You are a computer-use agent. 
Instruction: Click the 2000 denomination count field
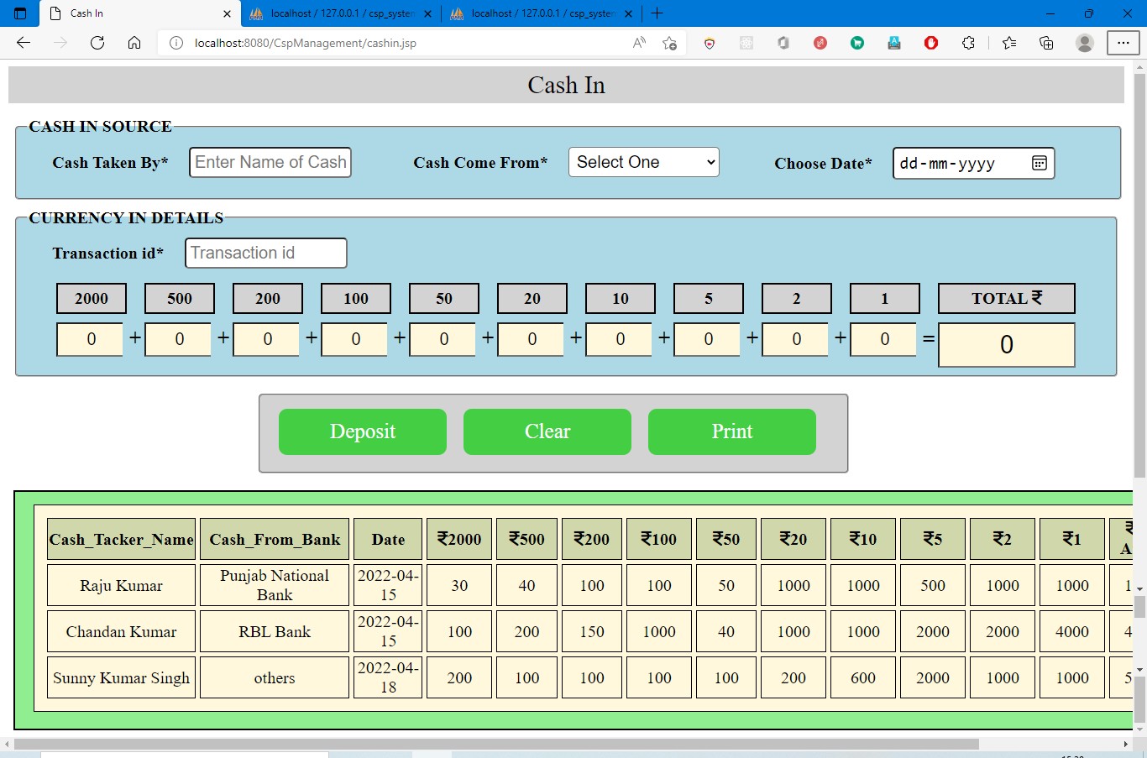[90, 339]
